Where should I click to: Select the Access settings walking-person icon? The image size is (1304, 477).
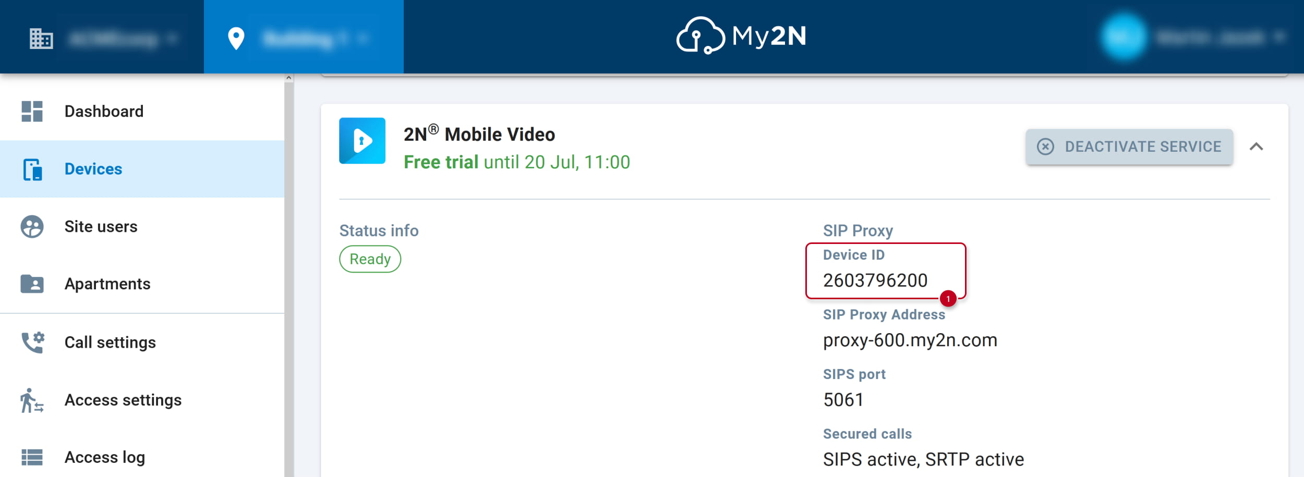32,400
